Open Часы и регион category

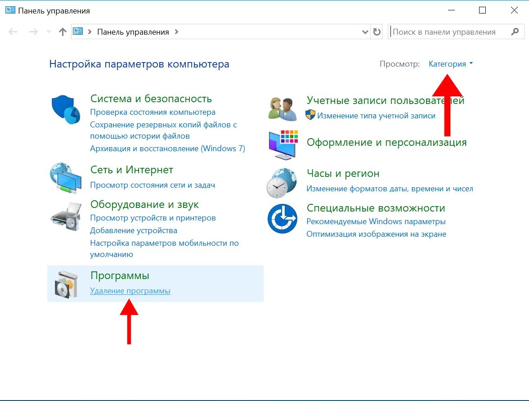point(343,174)
